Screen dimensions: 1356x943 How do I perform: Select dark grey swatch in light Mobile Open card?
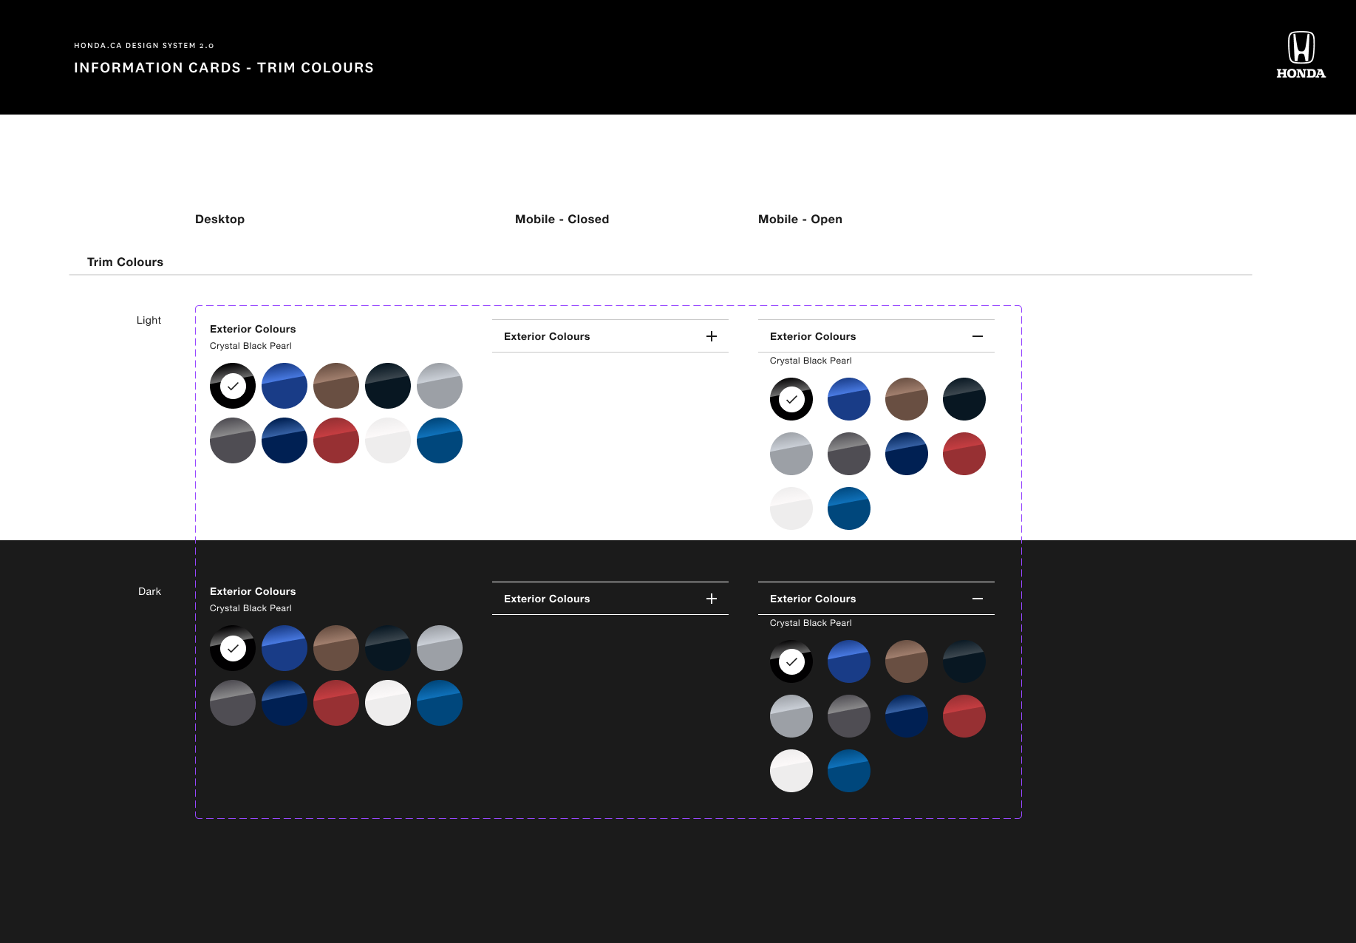(x=849, y=454)
